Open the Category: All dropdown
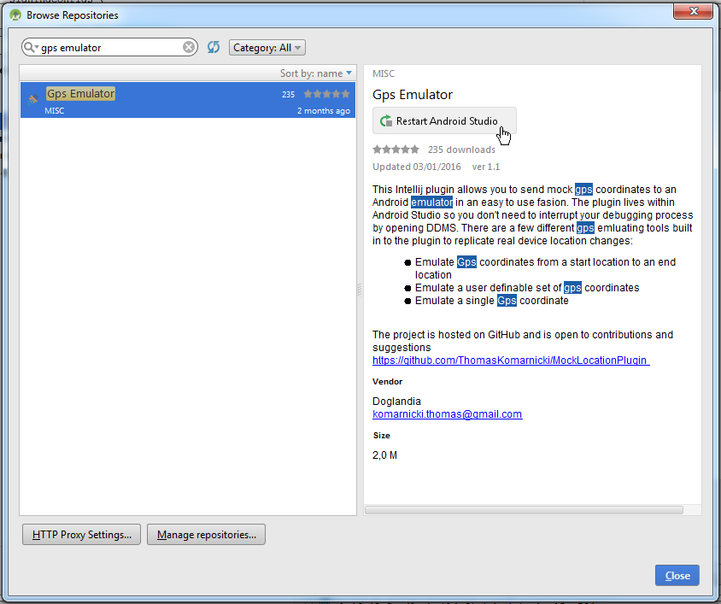721x604 pixels. [267, 47]
